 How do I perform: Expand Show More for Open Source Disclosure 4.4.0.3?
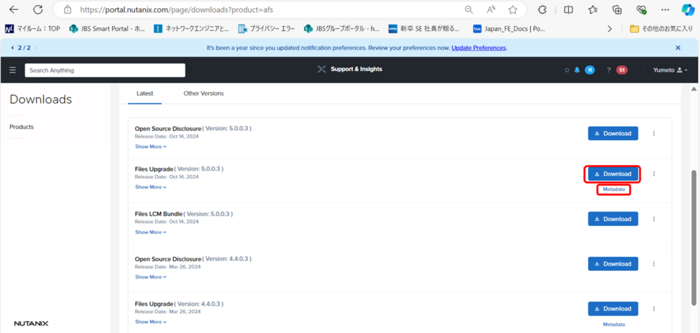click(x=151, y=277)
